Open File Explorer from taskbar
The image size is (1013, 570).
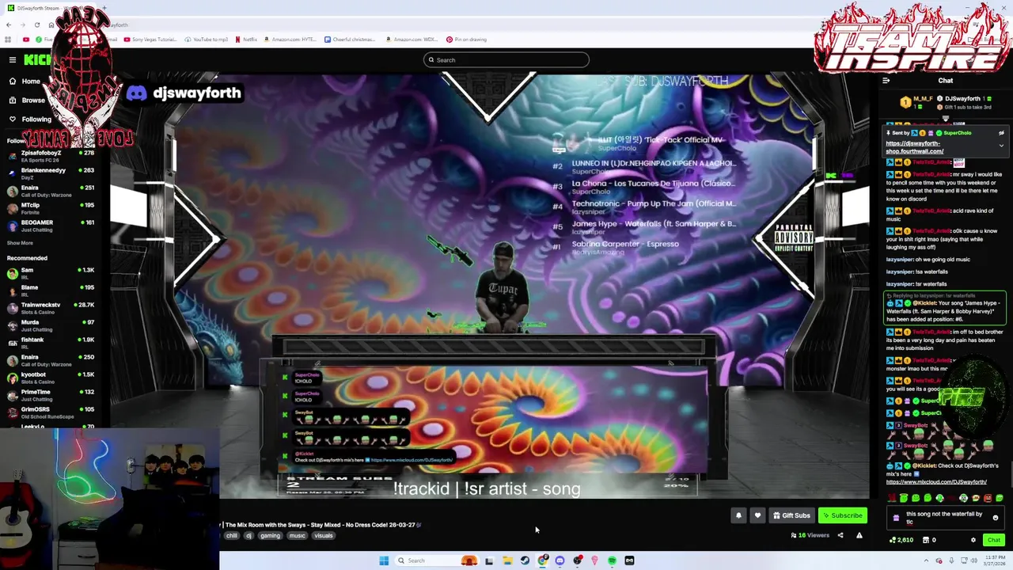507,560
